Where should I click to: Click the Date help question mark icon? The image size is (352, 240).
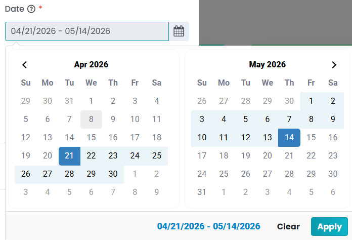tap(31, 9)
